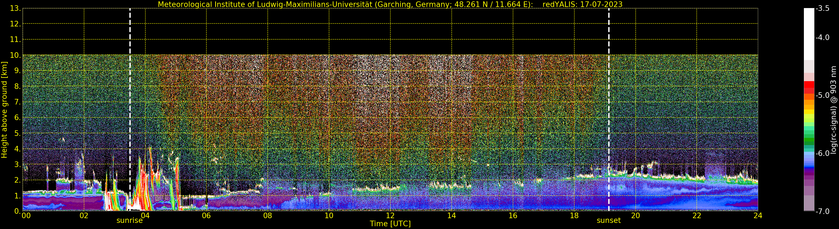Click the height tick label '11.'
Image resolution: width=839 pixels, height=229 pixels.
tap(15, 40)
